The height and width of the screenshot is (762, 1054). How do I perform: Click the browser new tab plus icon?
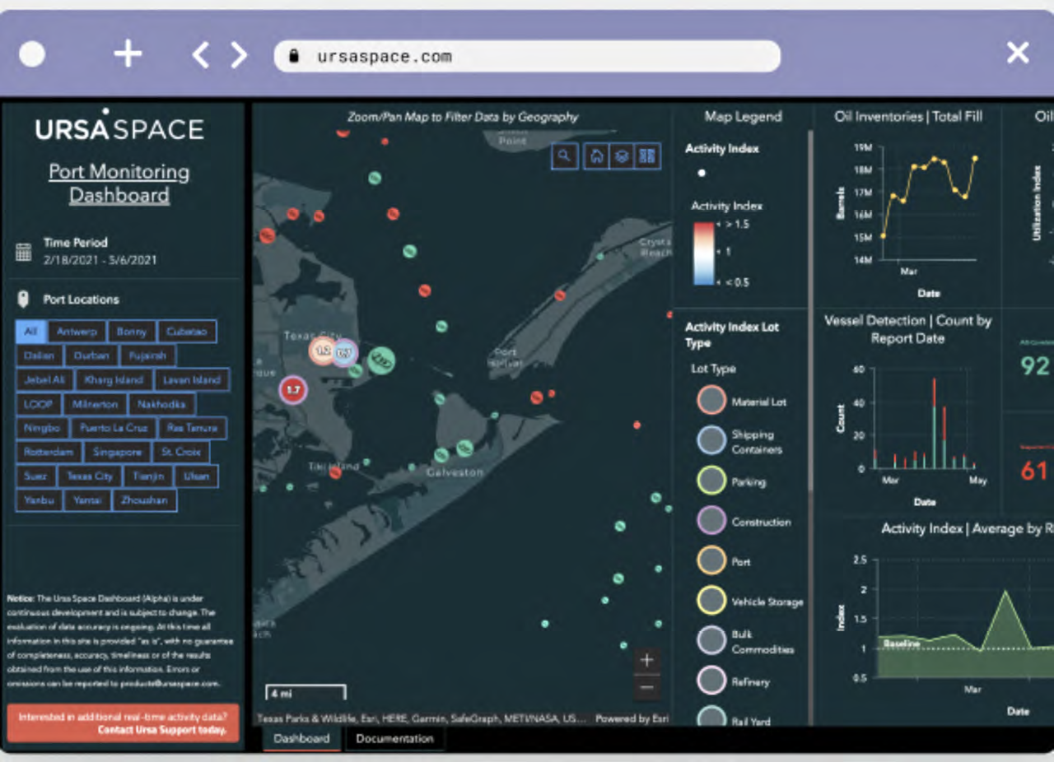click(x=128, y=54)
